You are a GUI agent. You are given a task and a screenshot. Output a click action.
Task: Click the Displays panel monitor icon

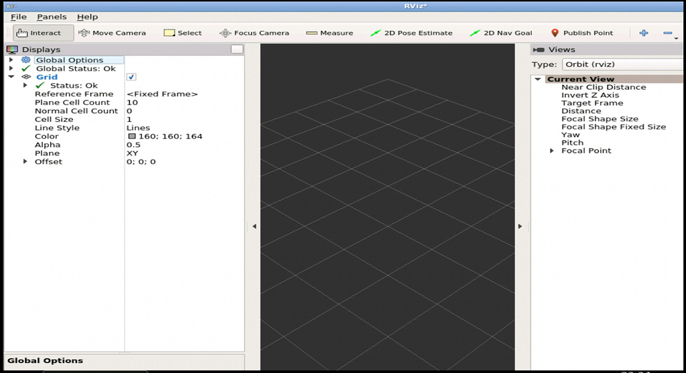[x=12, y=50]
